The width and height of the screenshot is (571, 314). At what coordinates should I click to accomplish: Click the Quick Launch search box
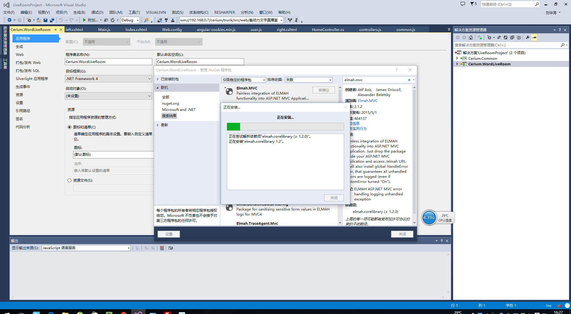510,4
